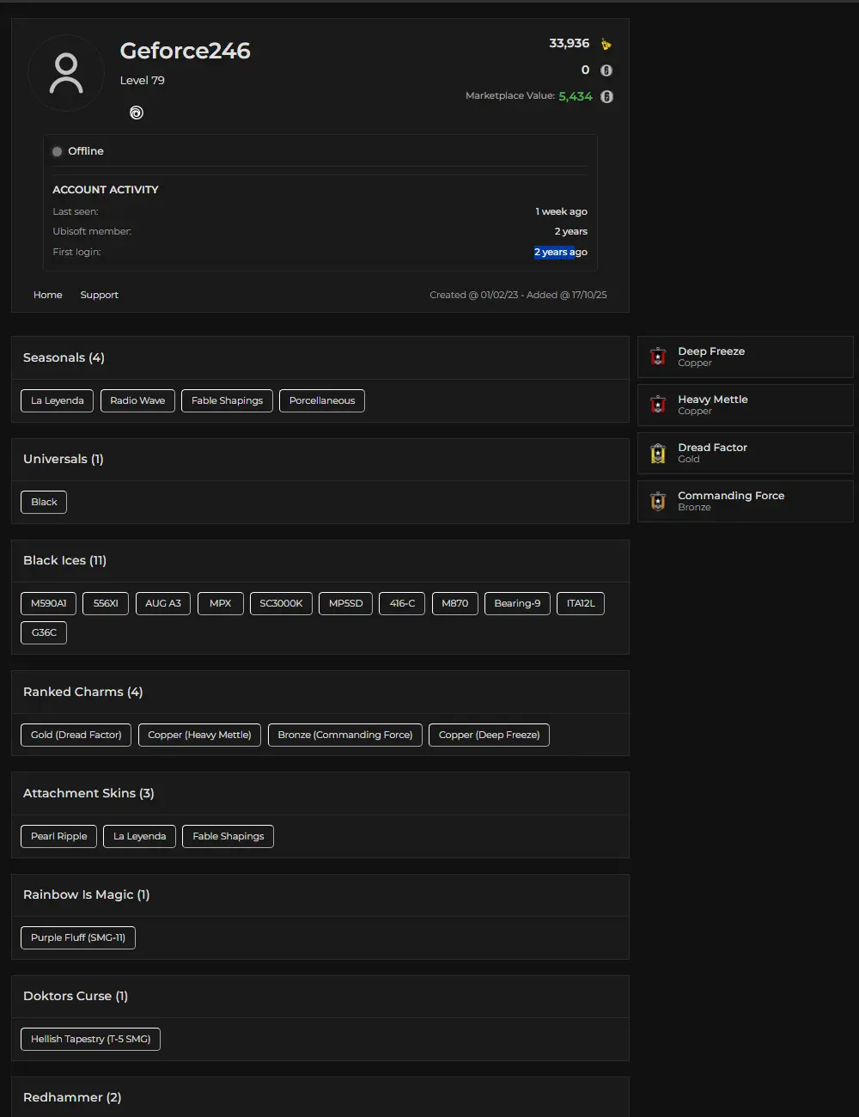Viewport: 859px width, 1117px height.
Task: Click the Heavy Mettle copper charm icon
Action: pos(658,405)
